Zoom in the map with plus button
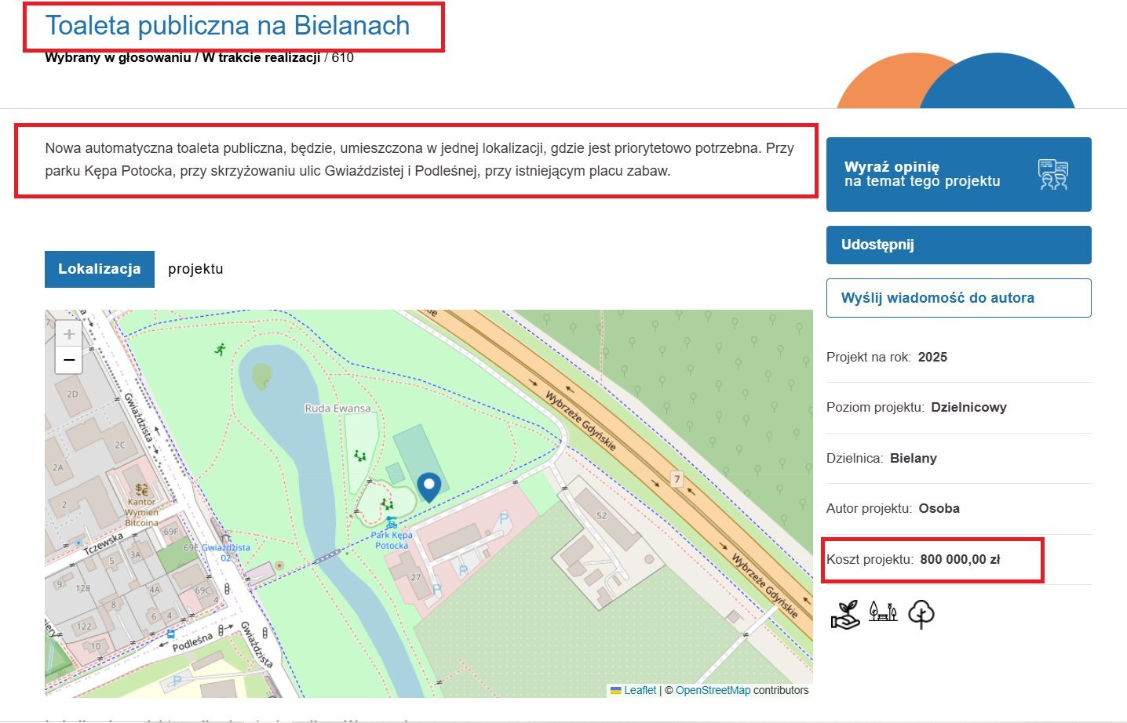 pos(69,335)
